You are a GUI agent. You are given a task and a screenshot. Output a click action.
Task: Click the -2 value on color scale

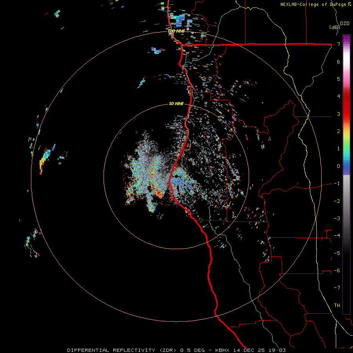337,201
